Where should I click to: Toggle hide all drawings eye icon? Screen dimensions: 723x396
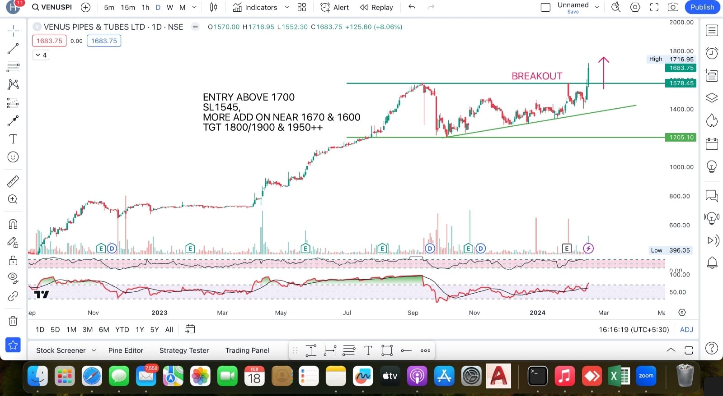(13, 277)
